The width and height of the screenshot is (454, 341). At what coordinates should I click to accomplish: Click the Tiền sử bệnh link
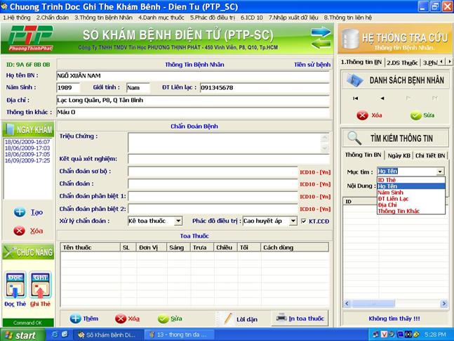312,64
